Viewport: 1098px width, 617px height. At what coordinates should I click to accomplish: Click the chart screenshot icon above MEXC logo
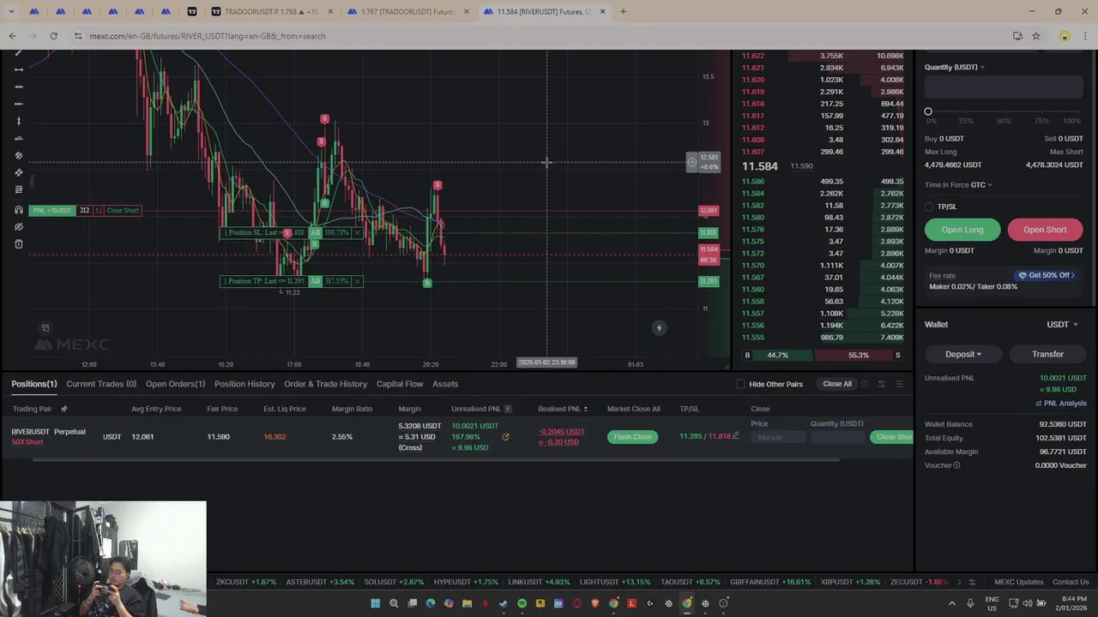[45, 327]
